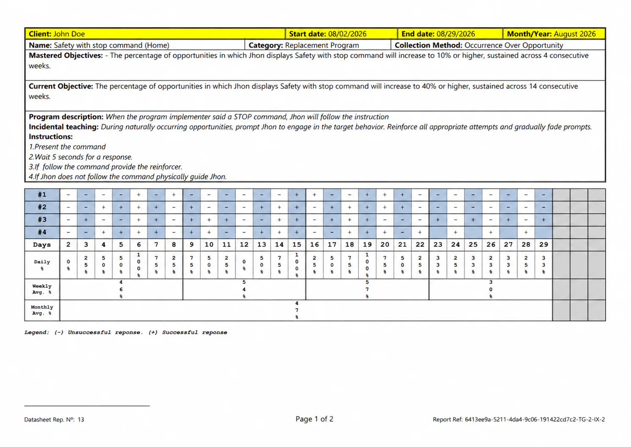Click the "Current Objective:" label

pyautogui.click(x=61, y=86)
